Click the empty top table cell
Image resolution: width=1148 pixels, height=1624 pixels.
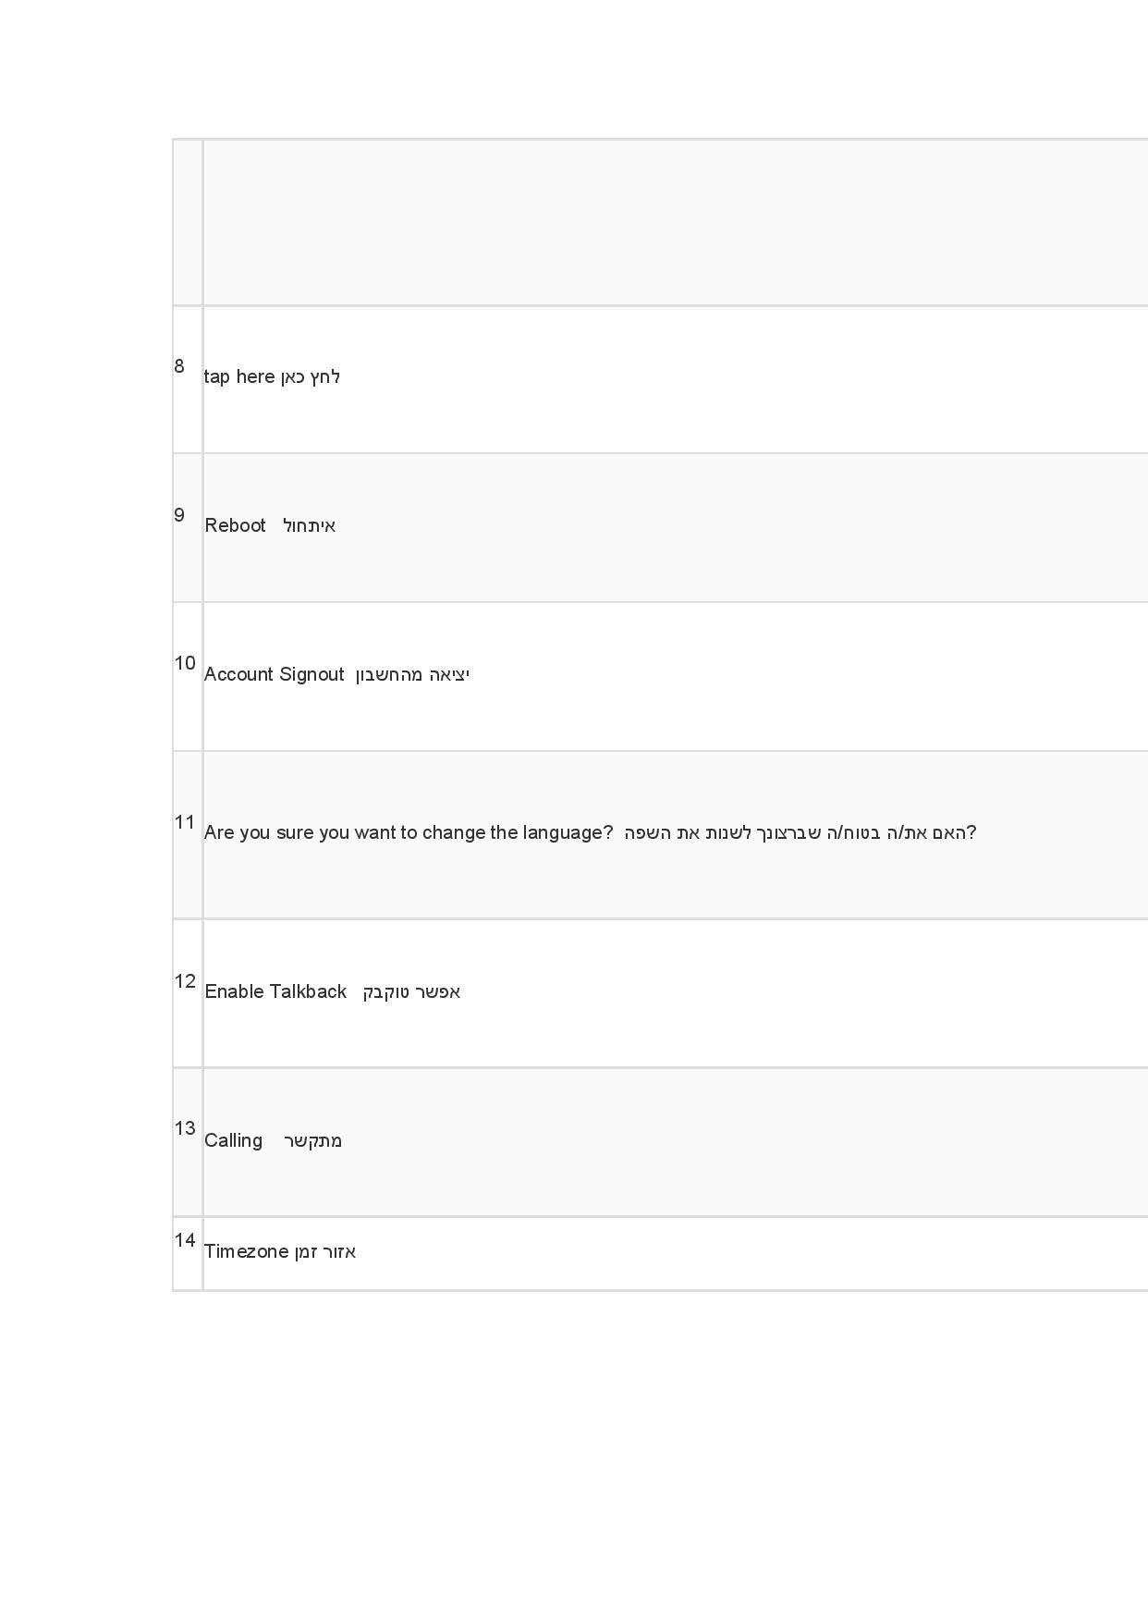(676, 223)
